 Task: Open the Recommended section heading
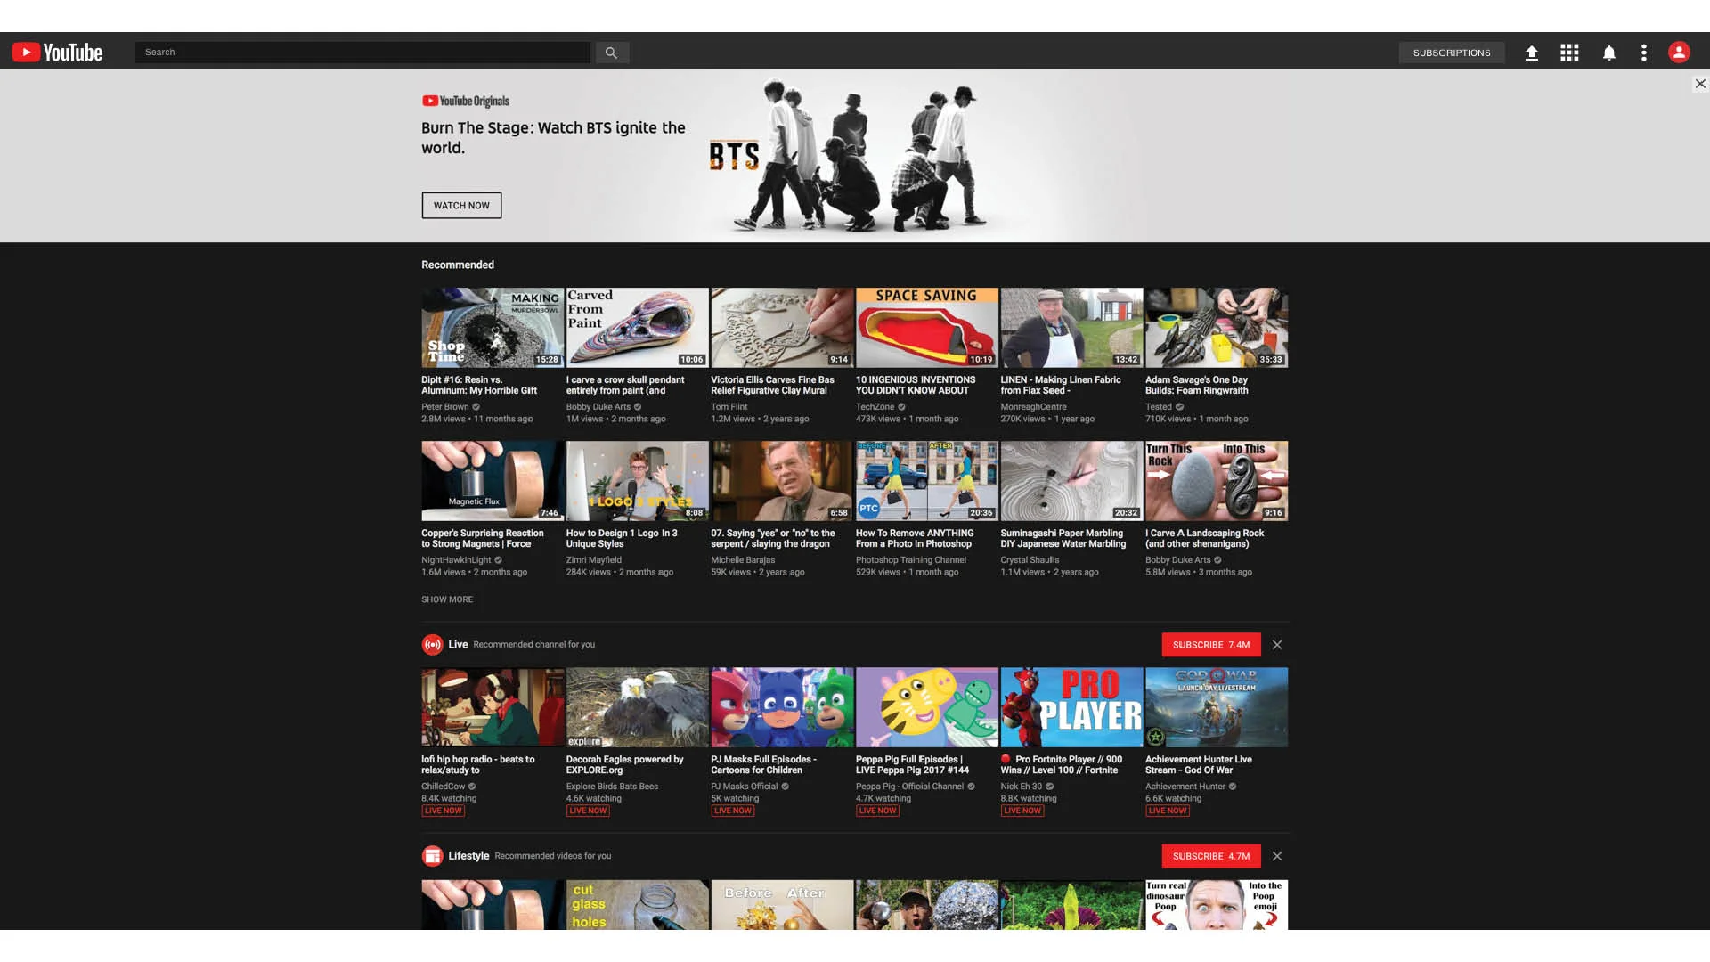[458, 265]
